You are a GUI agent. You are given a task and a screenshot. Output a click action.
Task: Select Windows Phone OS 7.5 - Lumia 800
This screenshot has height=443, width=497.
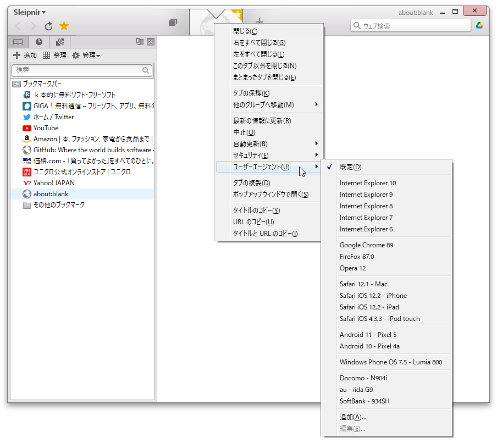386,362
